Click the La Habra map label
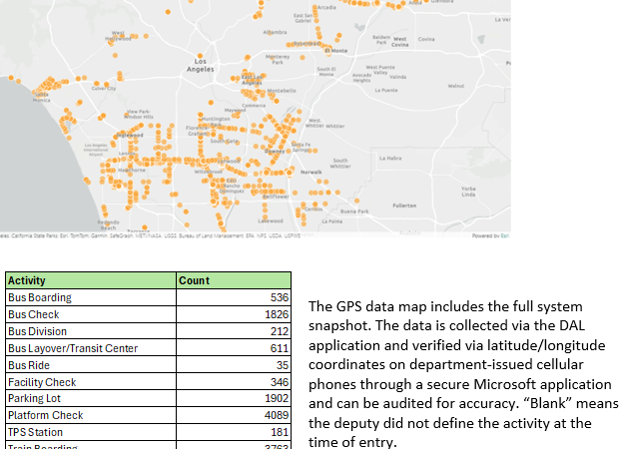This screenshot has height=449, width=625. pos(390,158)
